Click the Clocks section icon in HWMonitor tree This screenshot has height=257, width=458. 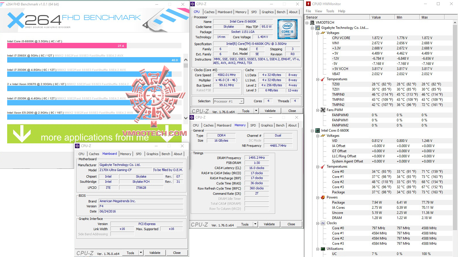(x=324, y=223)
